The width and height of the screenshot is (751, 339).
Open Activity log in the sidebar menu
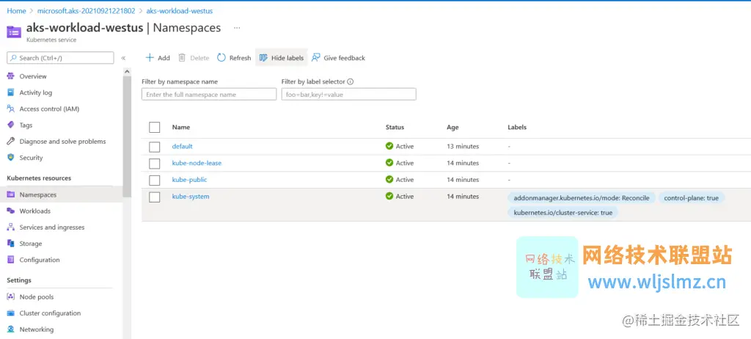click(x=36, y=92)
